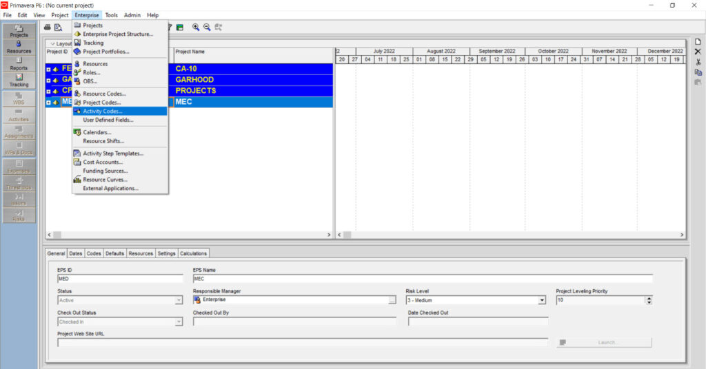Open the Risks sidebar button

(x=19, y=215)
